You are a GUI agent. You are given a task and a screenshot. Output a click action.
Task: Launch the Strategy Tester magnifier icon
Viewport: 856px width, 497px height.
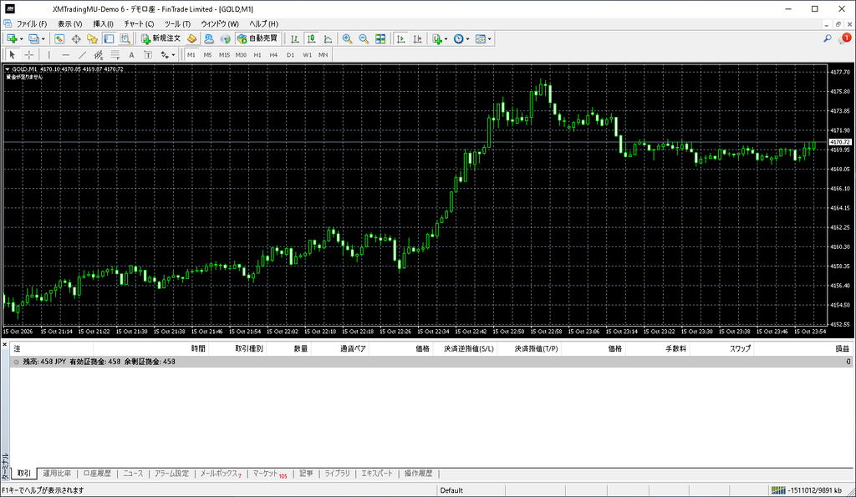125,38
